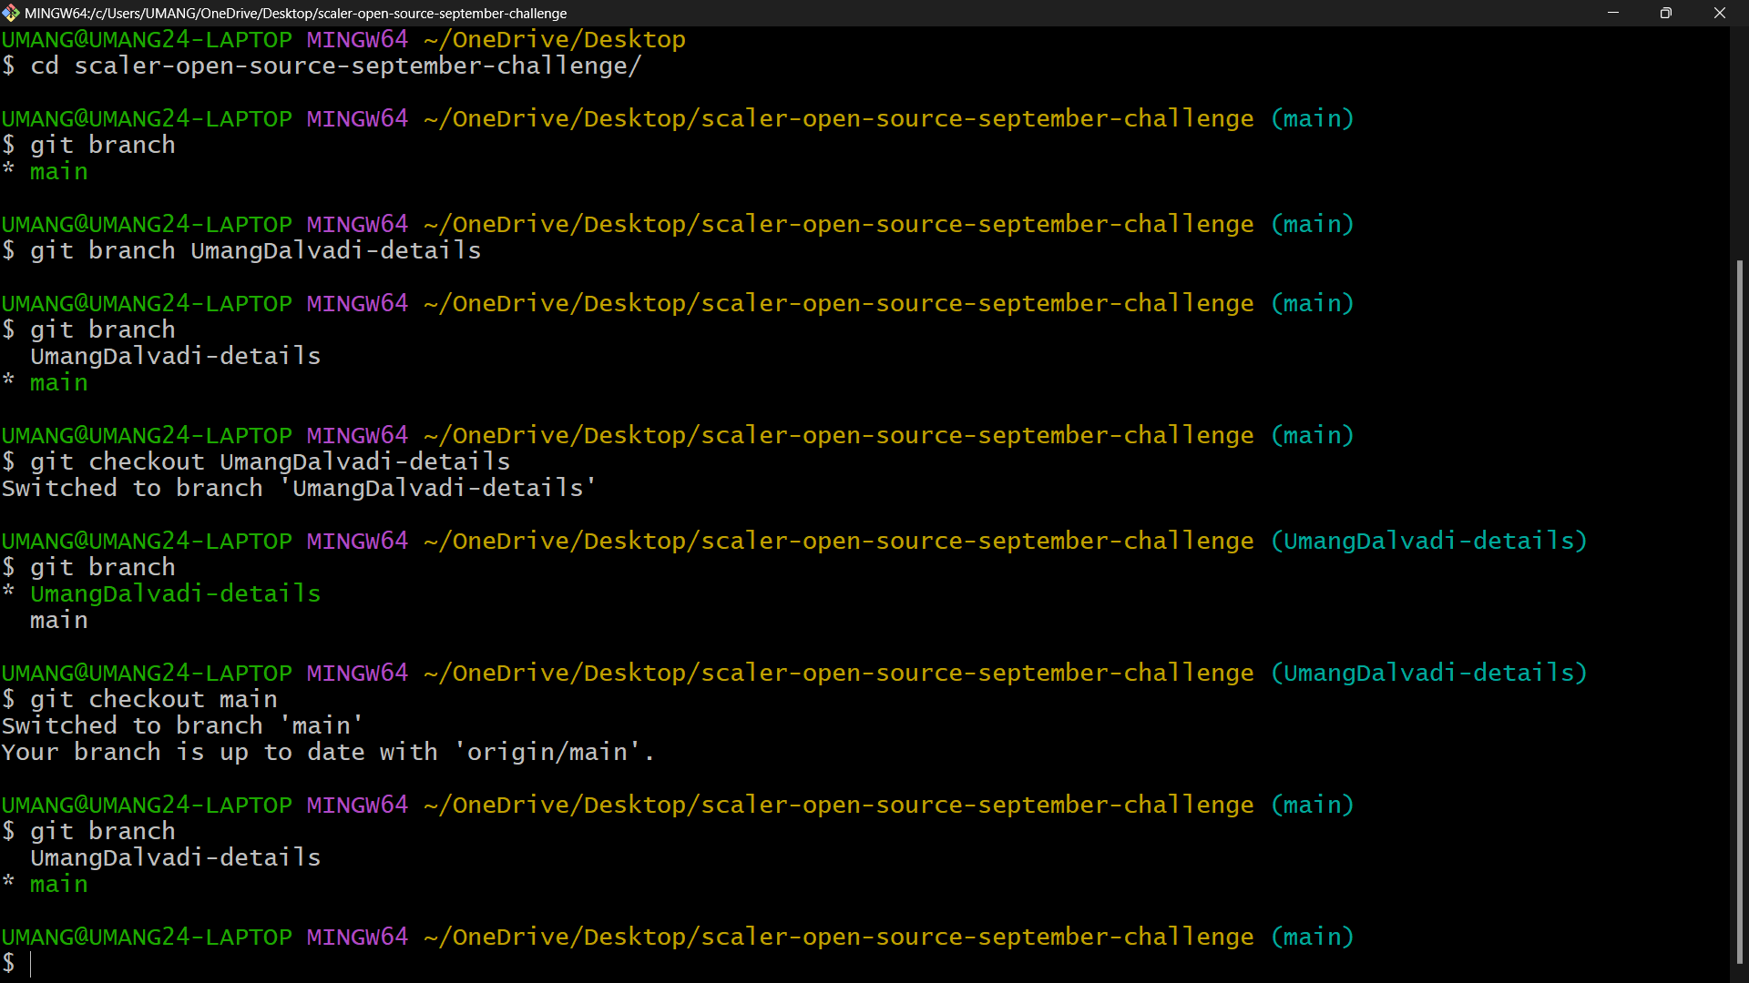Click 'Your branch is up to date' message
Viewport: 1749px width, 983px height.
(326, 751)
